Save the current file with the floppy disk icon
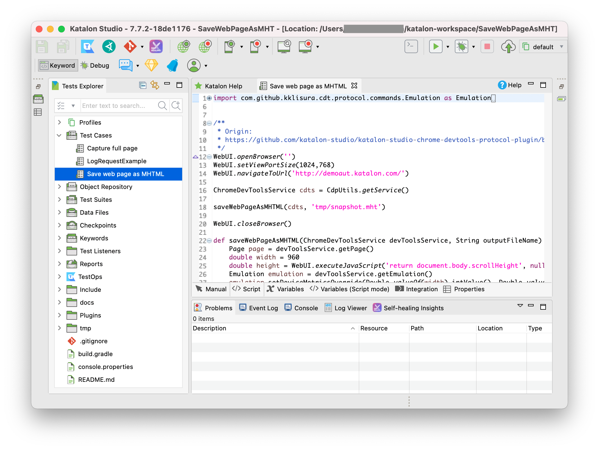 41,46
